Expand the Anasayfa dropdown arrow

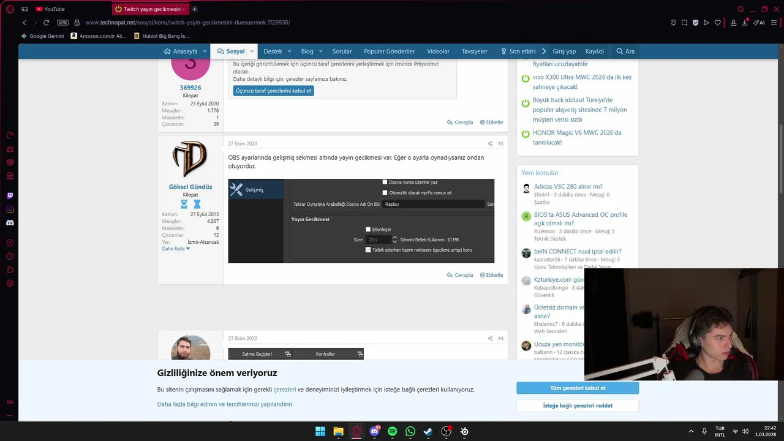[x=205, y=51]
